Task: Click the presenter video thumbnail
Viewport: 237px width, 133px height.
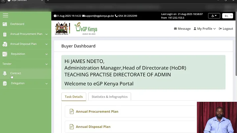Action: tap(217, 118)
